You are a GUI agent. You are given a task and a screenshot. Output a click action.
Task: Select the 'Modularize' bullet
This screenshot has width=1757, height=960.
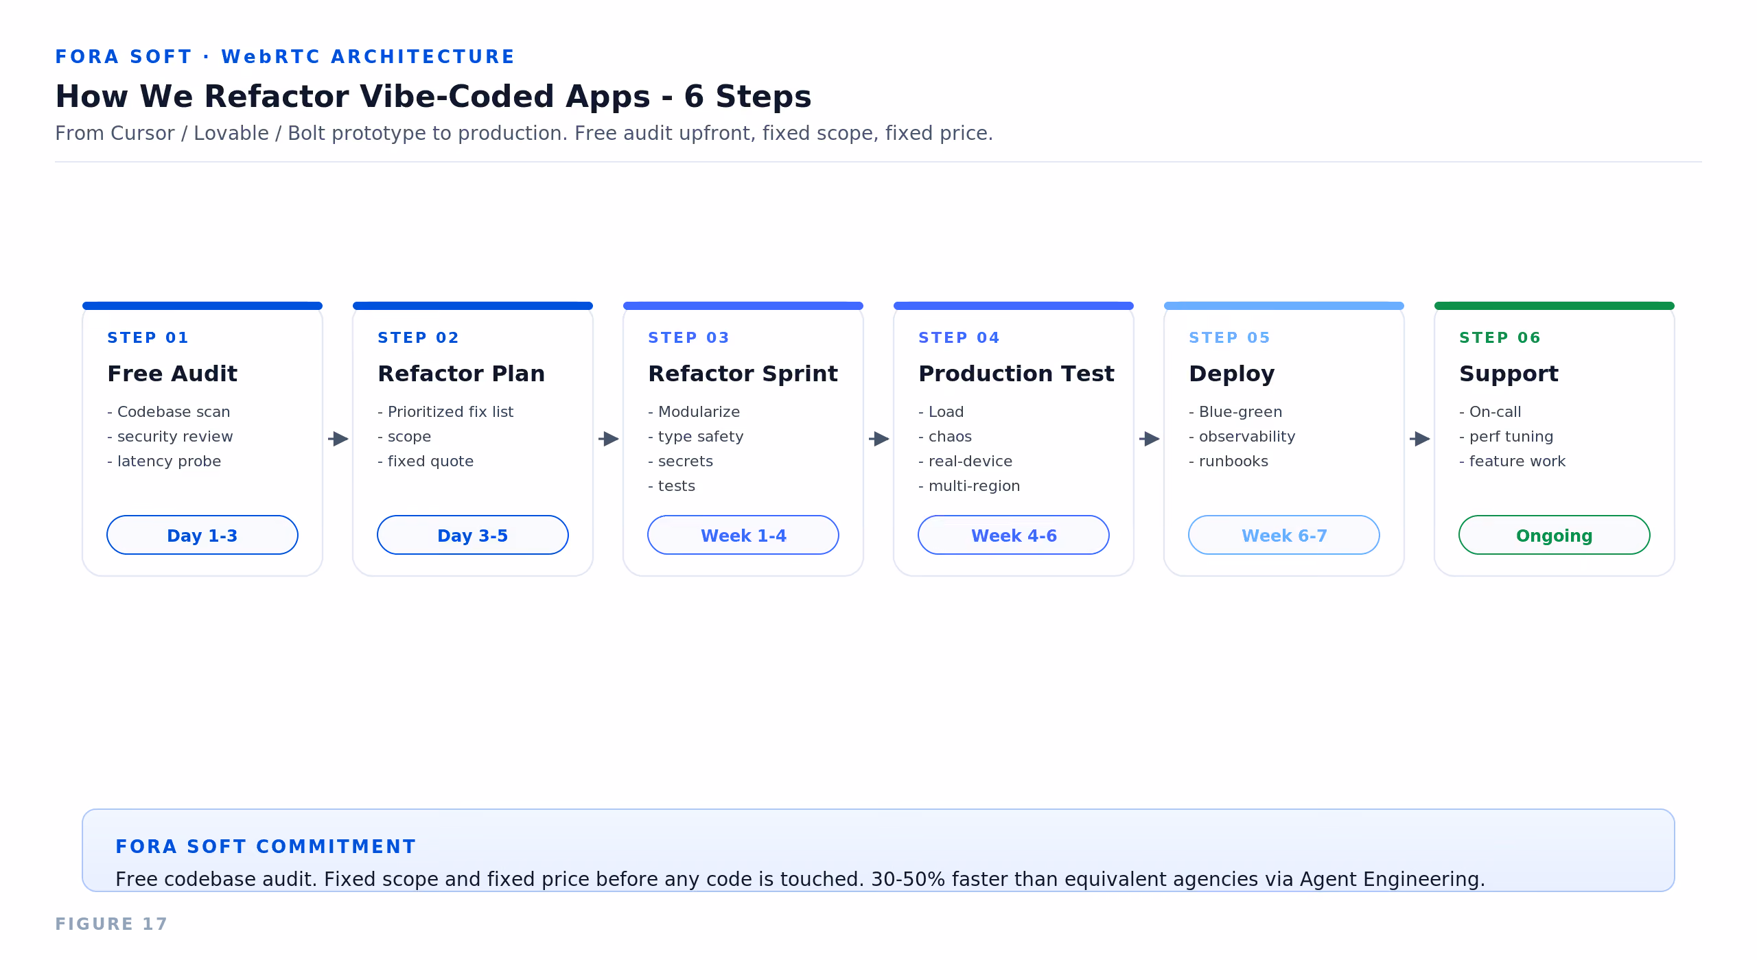pos(694,411)
